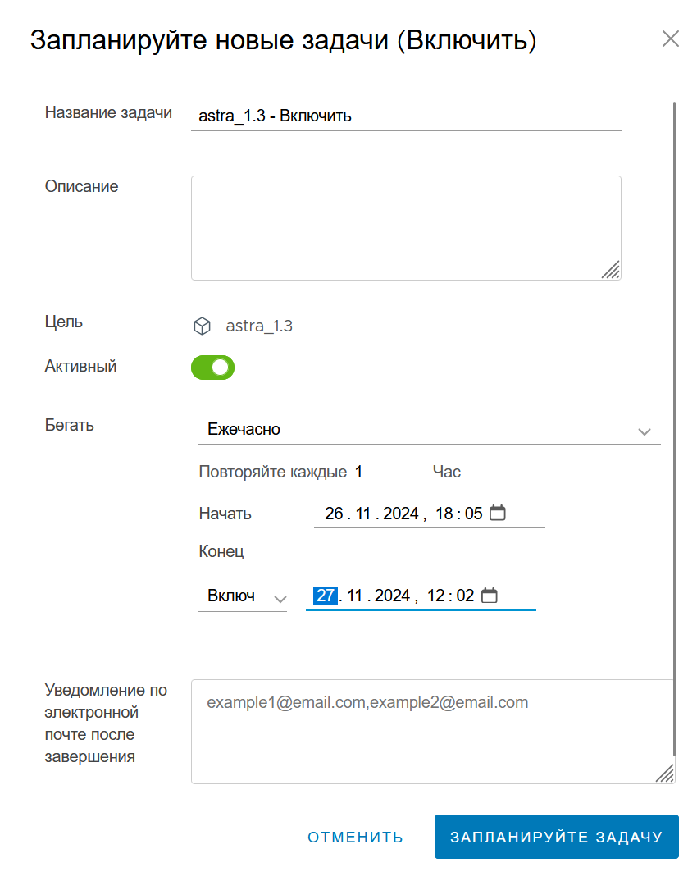Click the astra_1.3 target cube icon
697x872 pixels.
pos(202,326)
